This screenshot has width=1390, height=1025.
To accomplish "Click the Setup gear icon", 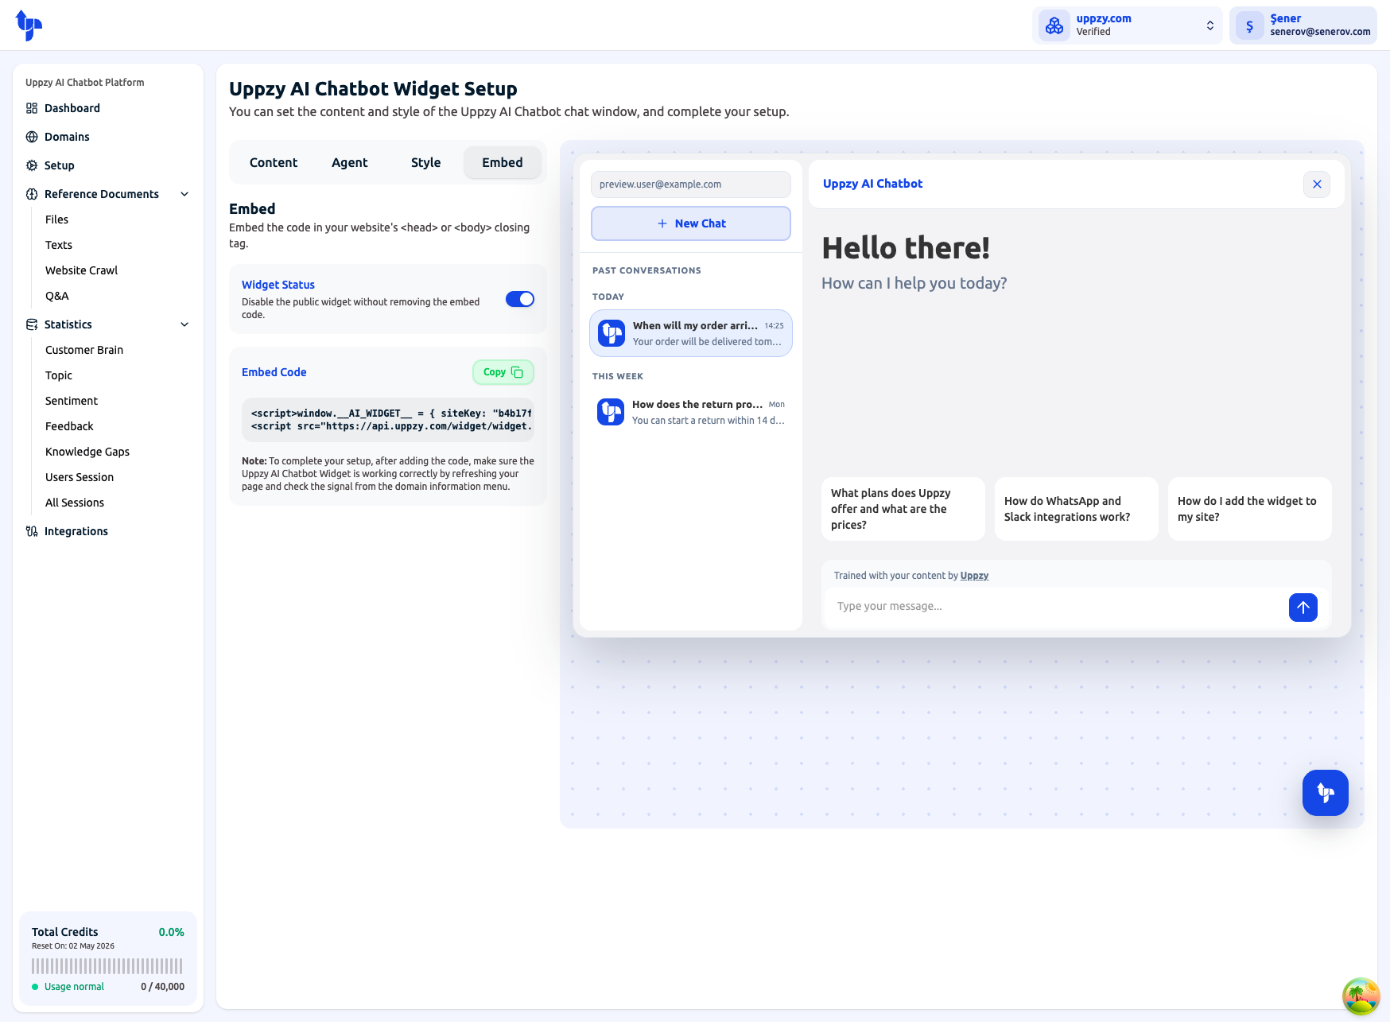I will tap(32, 165).
